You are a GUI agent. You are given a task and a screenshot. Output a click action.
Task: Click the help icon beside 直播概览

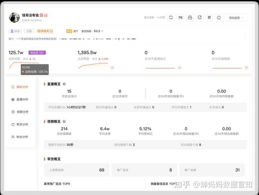(64, 84)
